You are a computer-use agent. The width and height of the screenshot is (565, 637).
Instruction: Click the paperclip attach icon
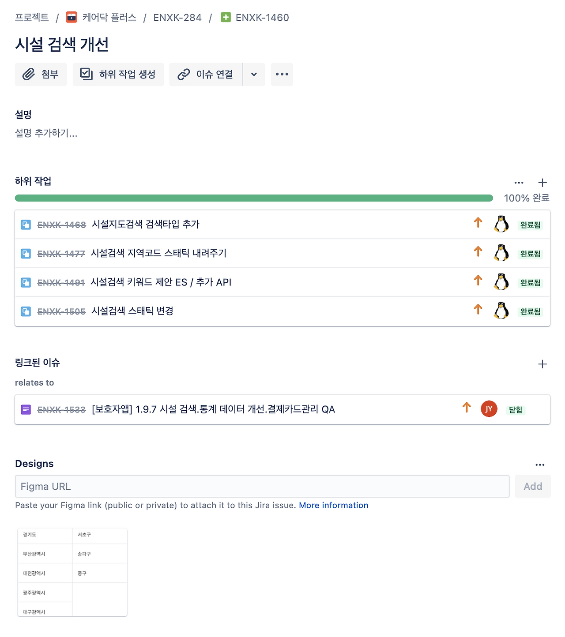coord(29,74)
